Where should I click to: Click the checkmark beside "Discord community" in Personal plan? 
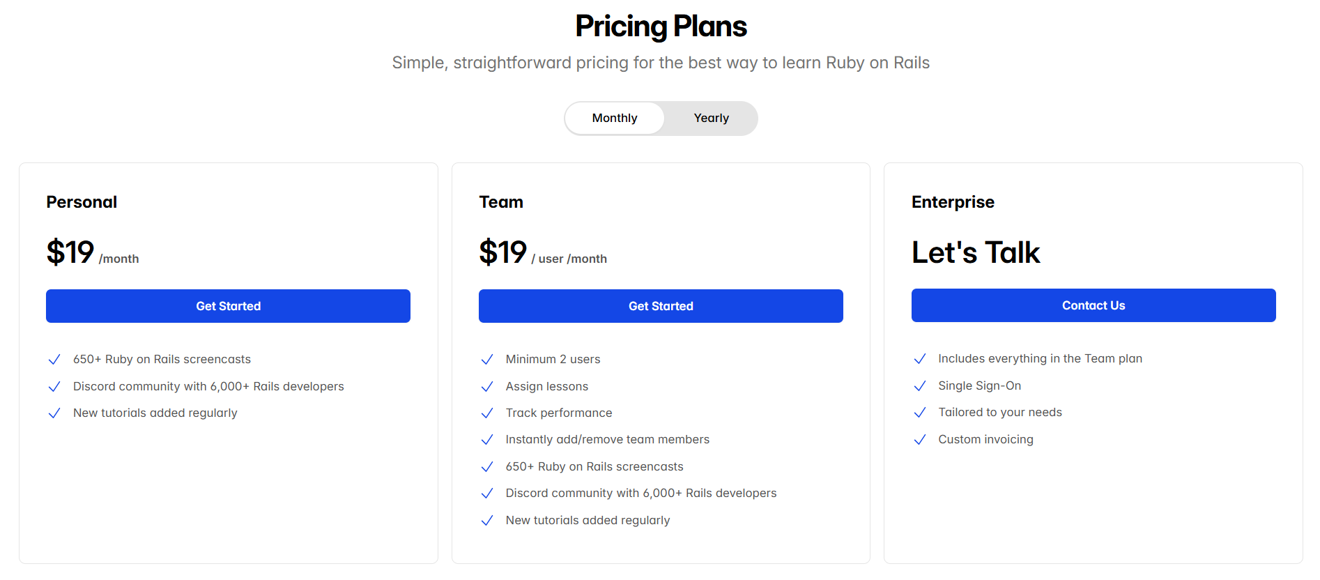tap(54, 386)
